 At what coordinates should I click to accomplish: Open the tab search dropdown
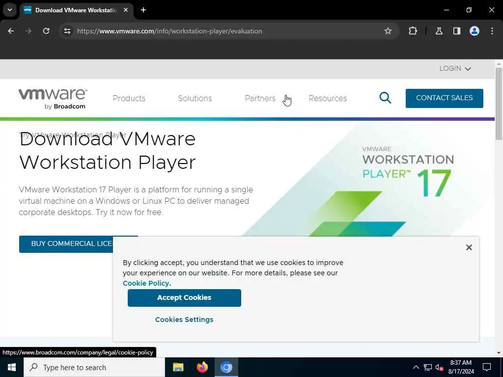tap(10, 10)
